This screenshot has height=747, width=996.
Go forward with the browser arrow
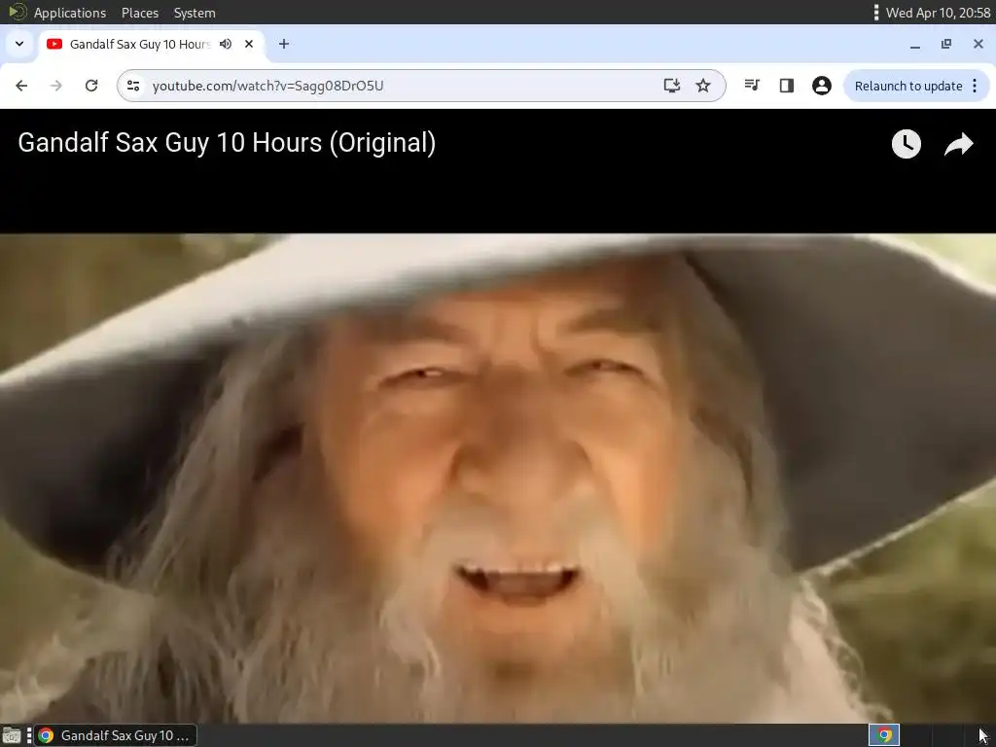click(x=56, y=86)
